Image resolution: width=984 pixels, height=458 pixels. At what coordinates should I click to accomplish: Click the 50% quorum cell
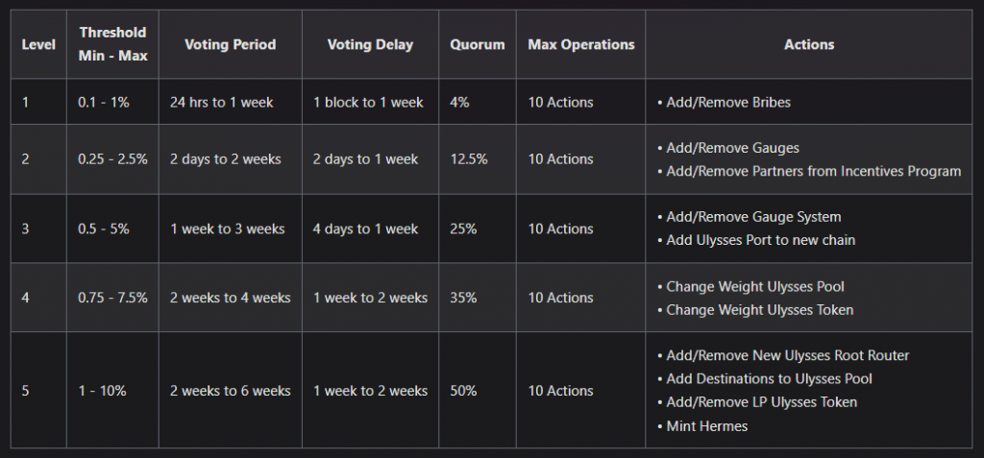coord(478,390)
